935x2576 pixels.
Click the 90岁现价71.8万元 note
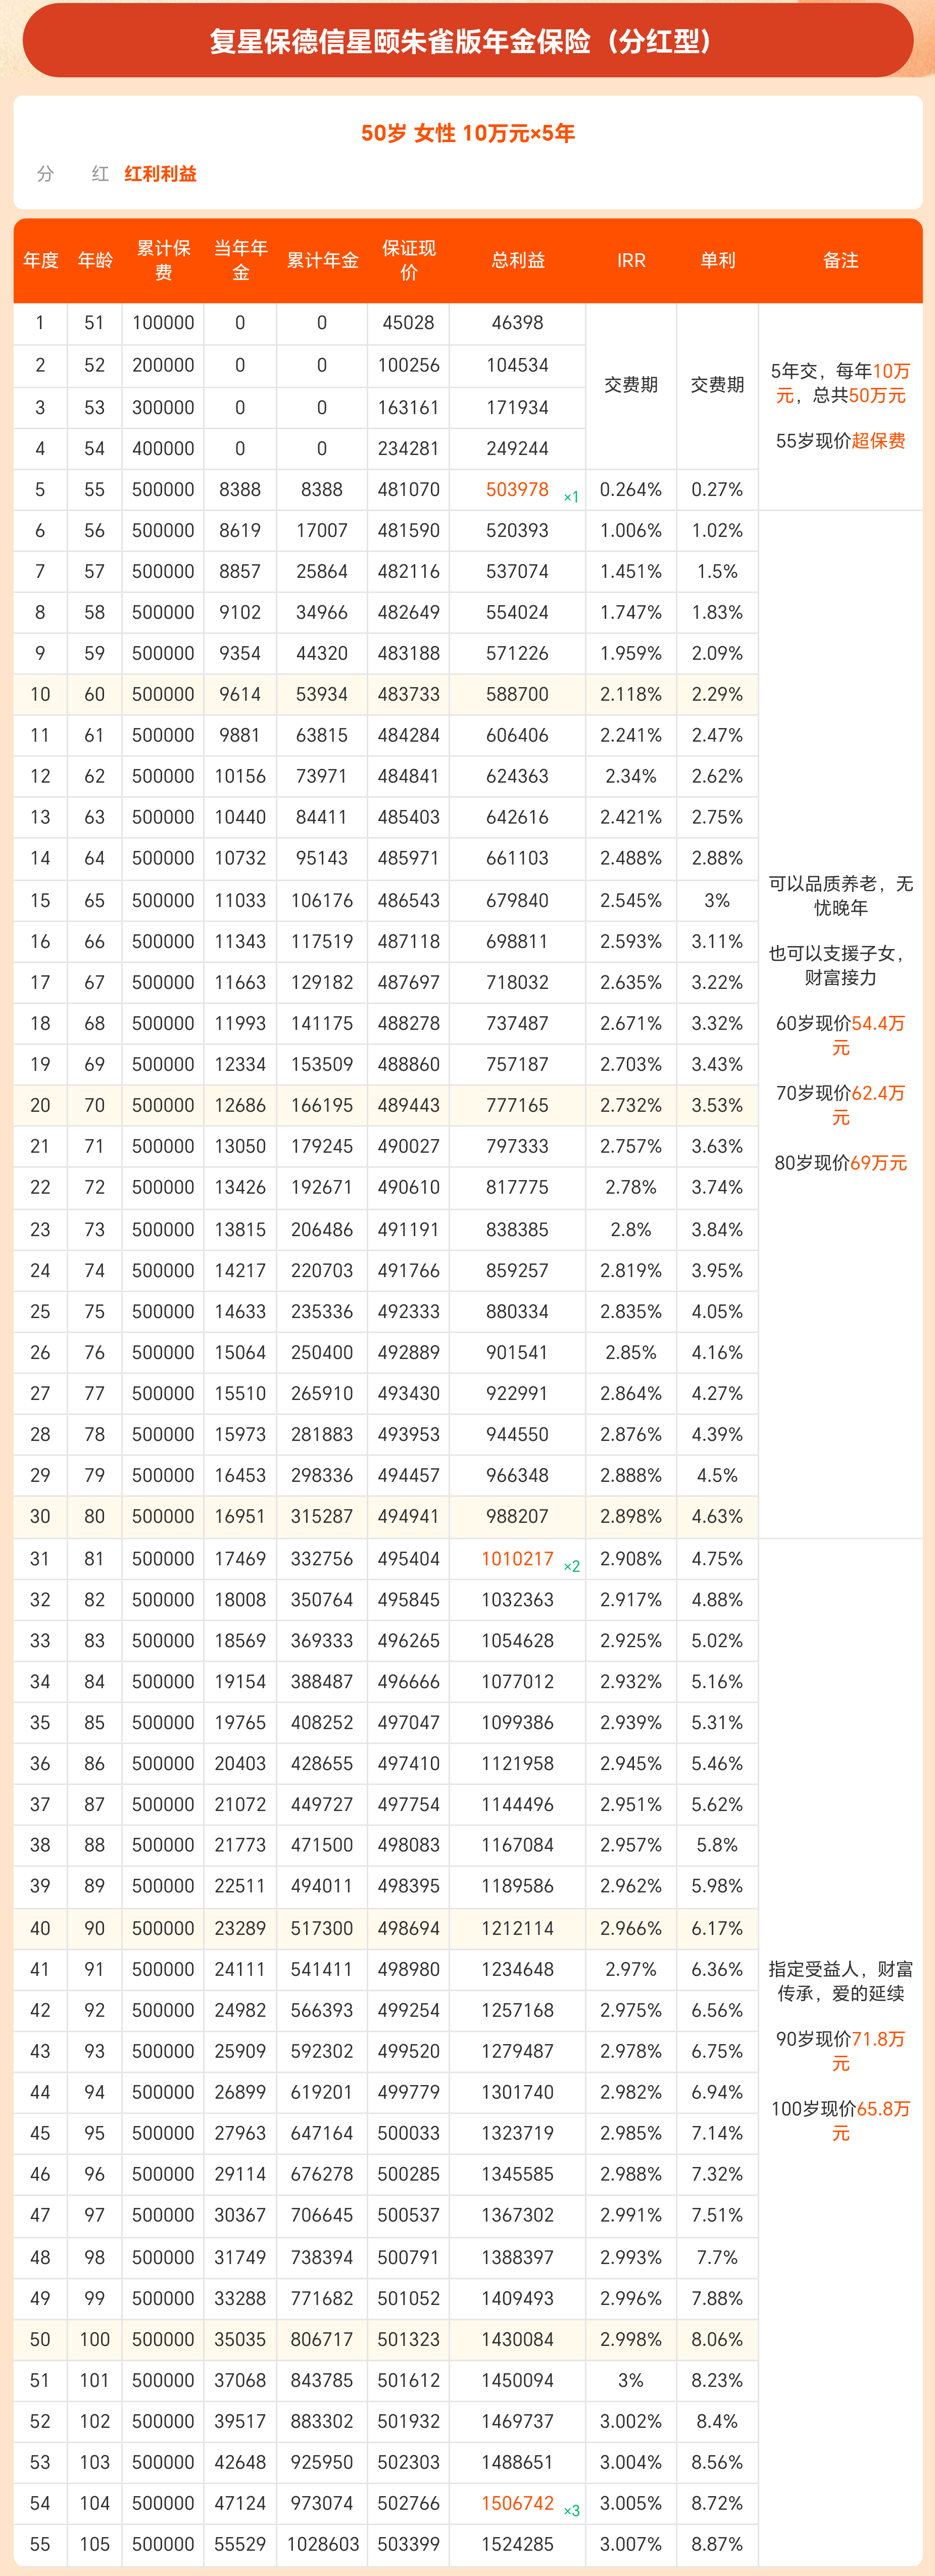click(x=840, y=2051)
